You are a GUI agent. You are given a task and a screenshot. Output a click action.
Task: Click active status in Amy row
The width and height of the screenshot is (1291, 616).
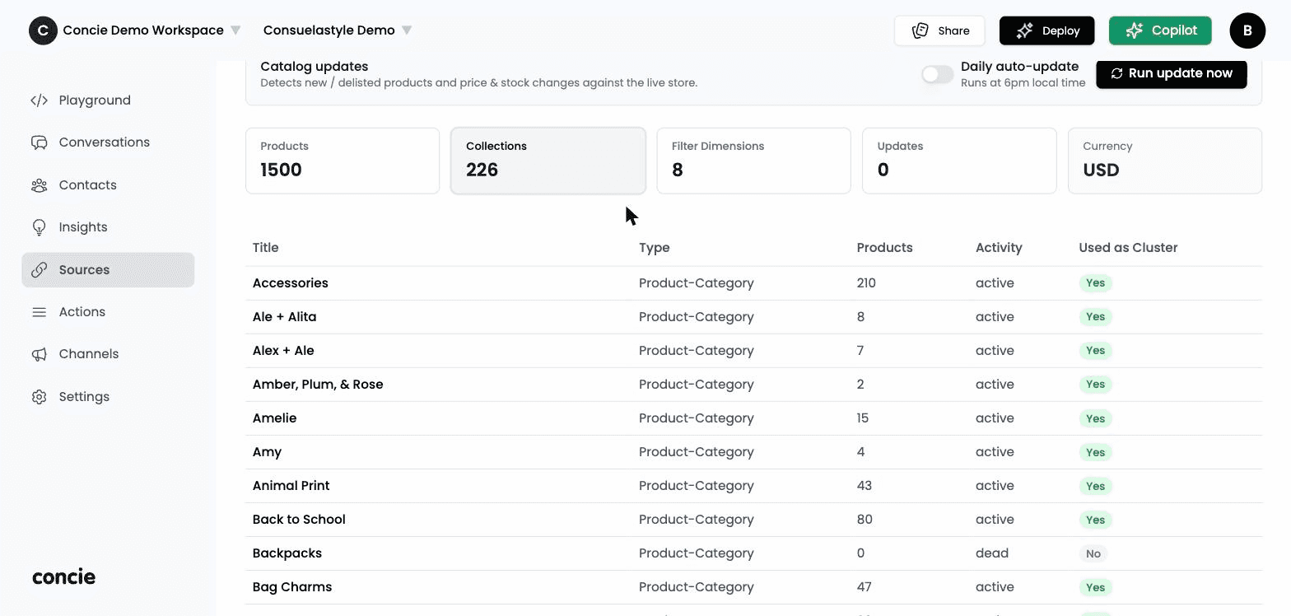tap(995, 452)
